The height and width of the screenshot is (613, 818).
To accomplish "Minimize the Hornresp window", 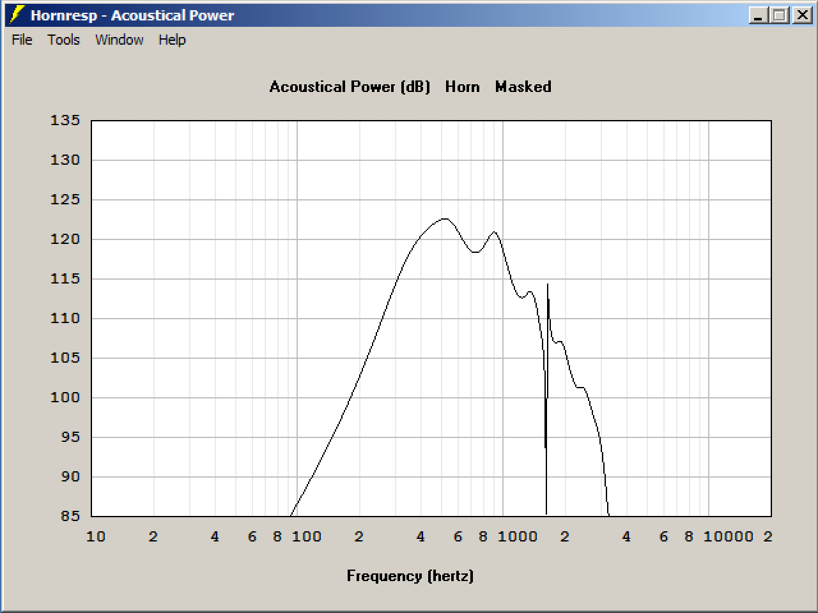I will pyautogui.click(x=758, y=15).
